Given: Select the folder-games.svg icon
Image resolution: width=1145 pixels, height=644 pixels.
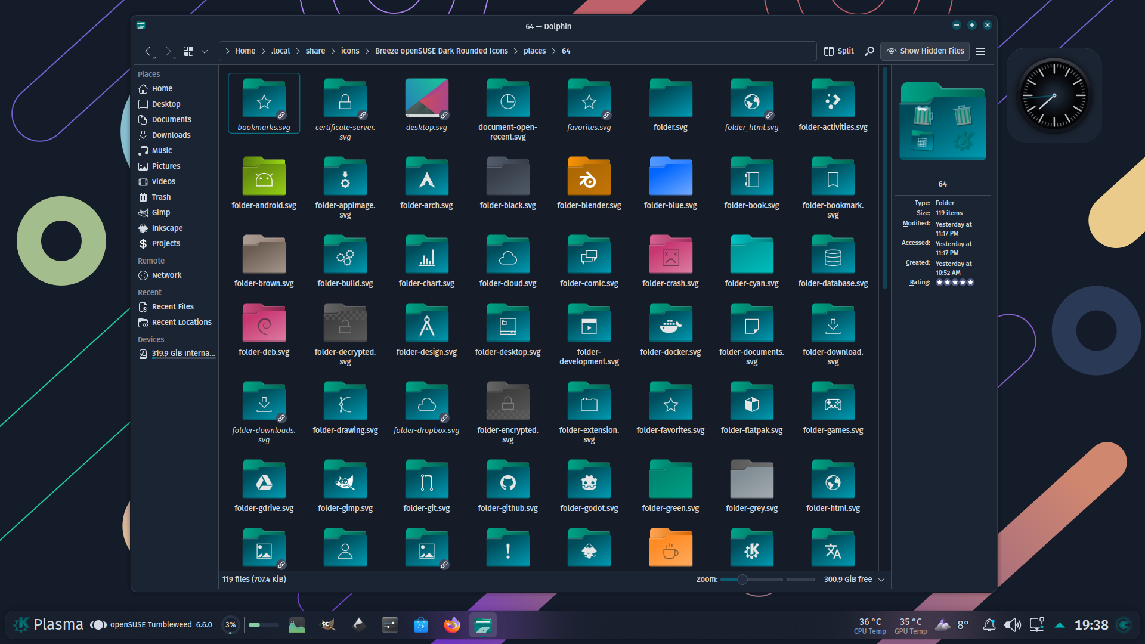Looking at the screenshot, I should click(833, 401).
